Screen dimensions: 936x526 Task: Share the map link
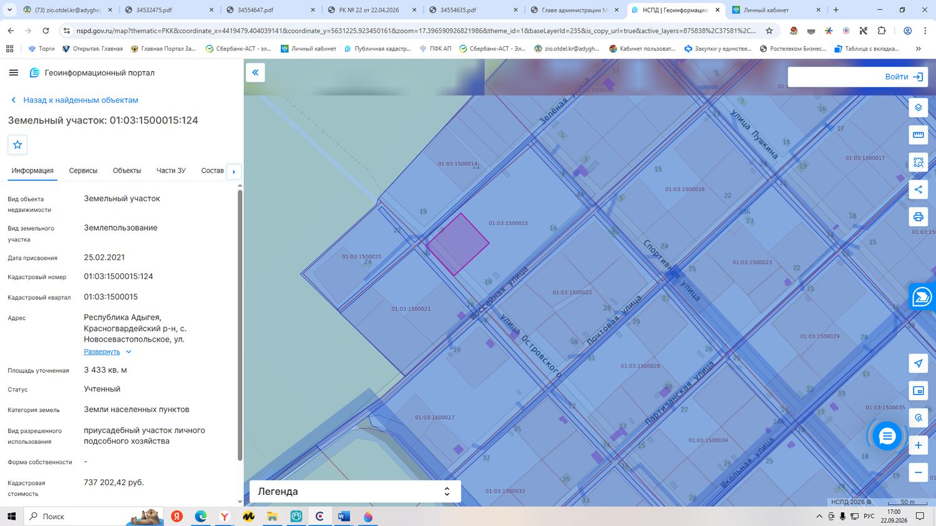[x=918, y=189]
